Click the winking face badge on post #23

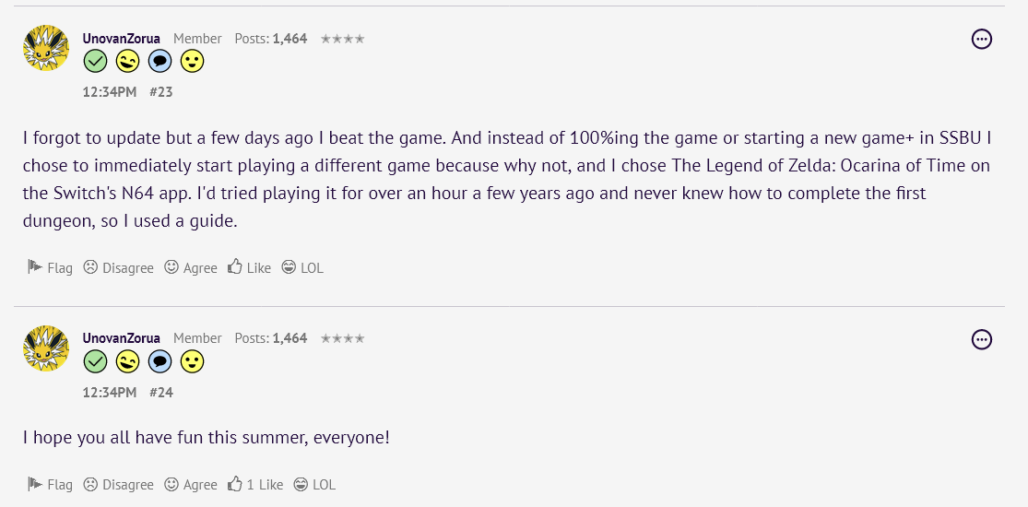coord(127,62)
